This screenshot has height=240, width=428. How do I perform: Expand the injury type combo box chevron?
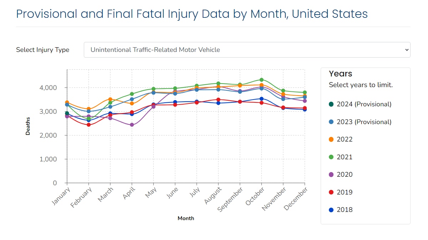coord(406,50)
